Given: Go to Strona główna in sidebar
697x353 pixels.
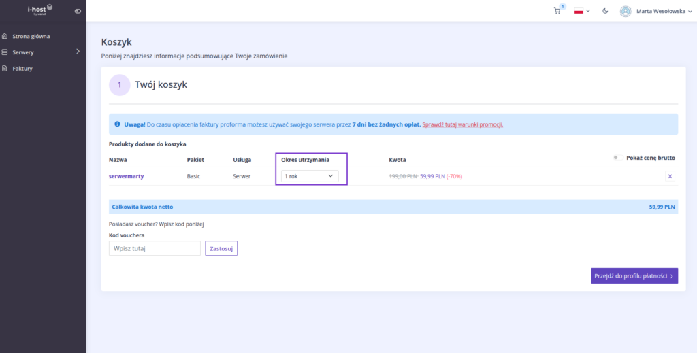Looking at the screenshot, I should pyautogui.click(x=31, y=36).
